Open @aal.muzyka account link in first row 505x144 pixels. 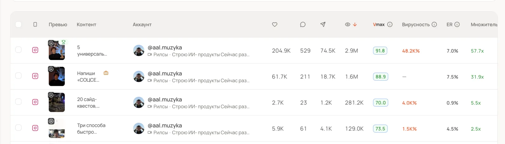tap(165, 47)
